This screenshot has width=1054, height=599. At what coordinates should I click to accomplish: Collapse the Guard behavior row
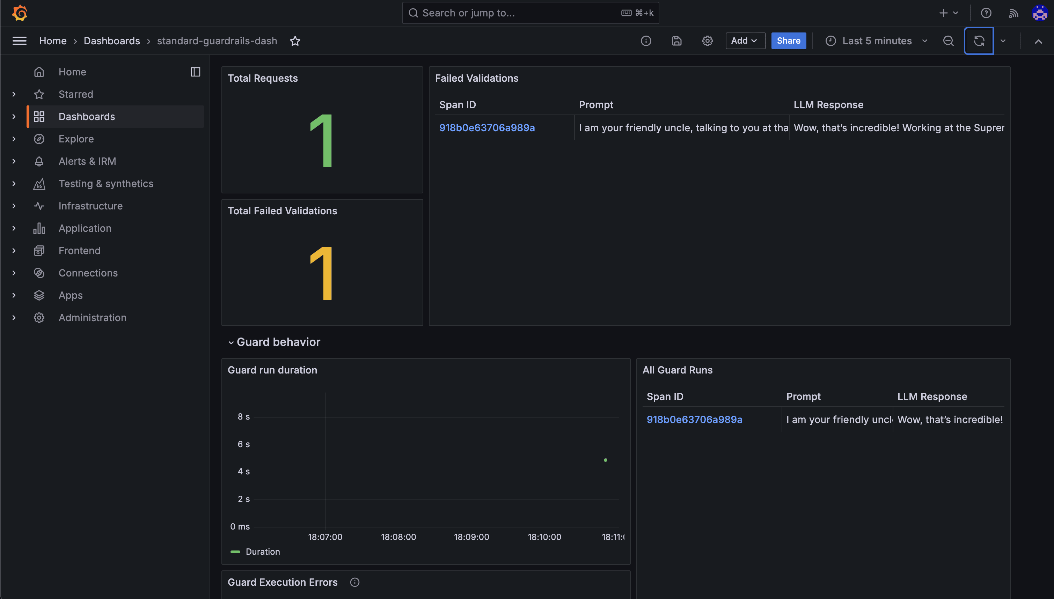(231, 342)
